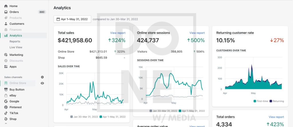This screenshot has width=293, height=127.
Task: Click CUSTOMERS OVER TIME label
Action: [231, 51]
